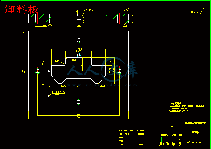Click the 51.55 dimension text

[79, 51]
